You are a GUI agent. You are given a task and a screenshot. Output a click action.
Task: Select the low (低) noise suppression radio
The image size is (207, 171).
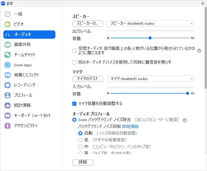pyautogui.click(x=80, y=140)
